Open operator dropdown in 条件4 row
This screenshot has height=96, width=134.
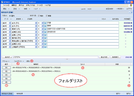pyautogui.click(x=43, y=32)
